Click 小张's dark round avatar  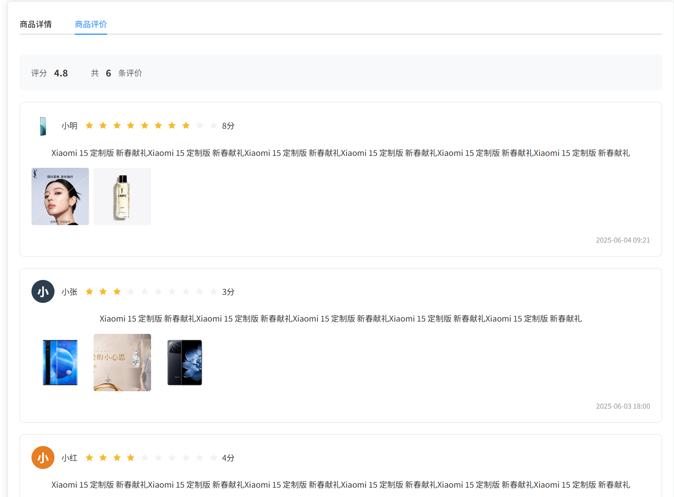tap(43, 291)
